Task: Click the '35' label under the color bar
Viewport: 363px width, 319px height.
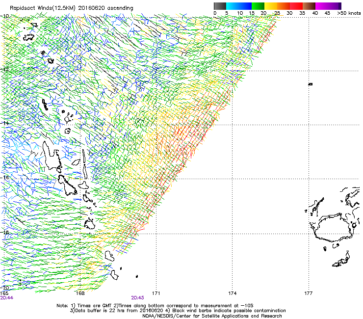Action: point(302,13)
